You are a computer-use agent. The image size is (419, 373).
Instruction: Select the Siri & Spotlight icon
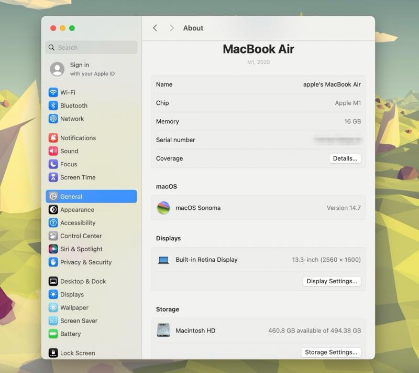(53, 249)
